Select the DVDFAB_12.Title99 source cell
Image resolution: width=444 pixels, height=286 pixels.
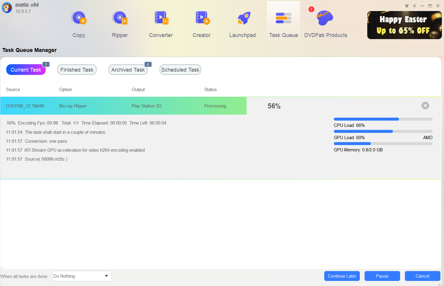[x=25, y=106]
